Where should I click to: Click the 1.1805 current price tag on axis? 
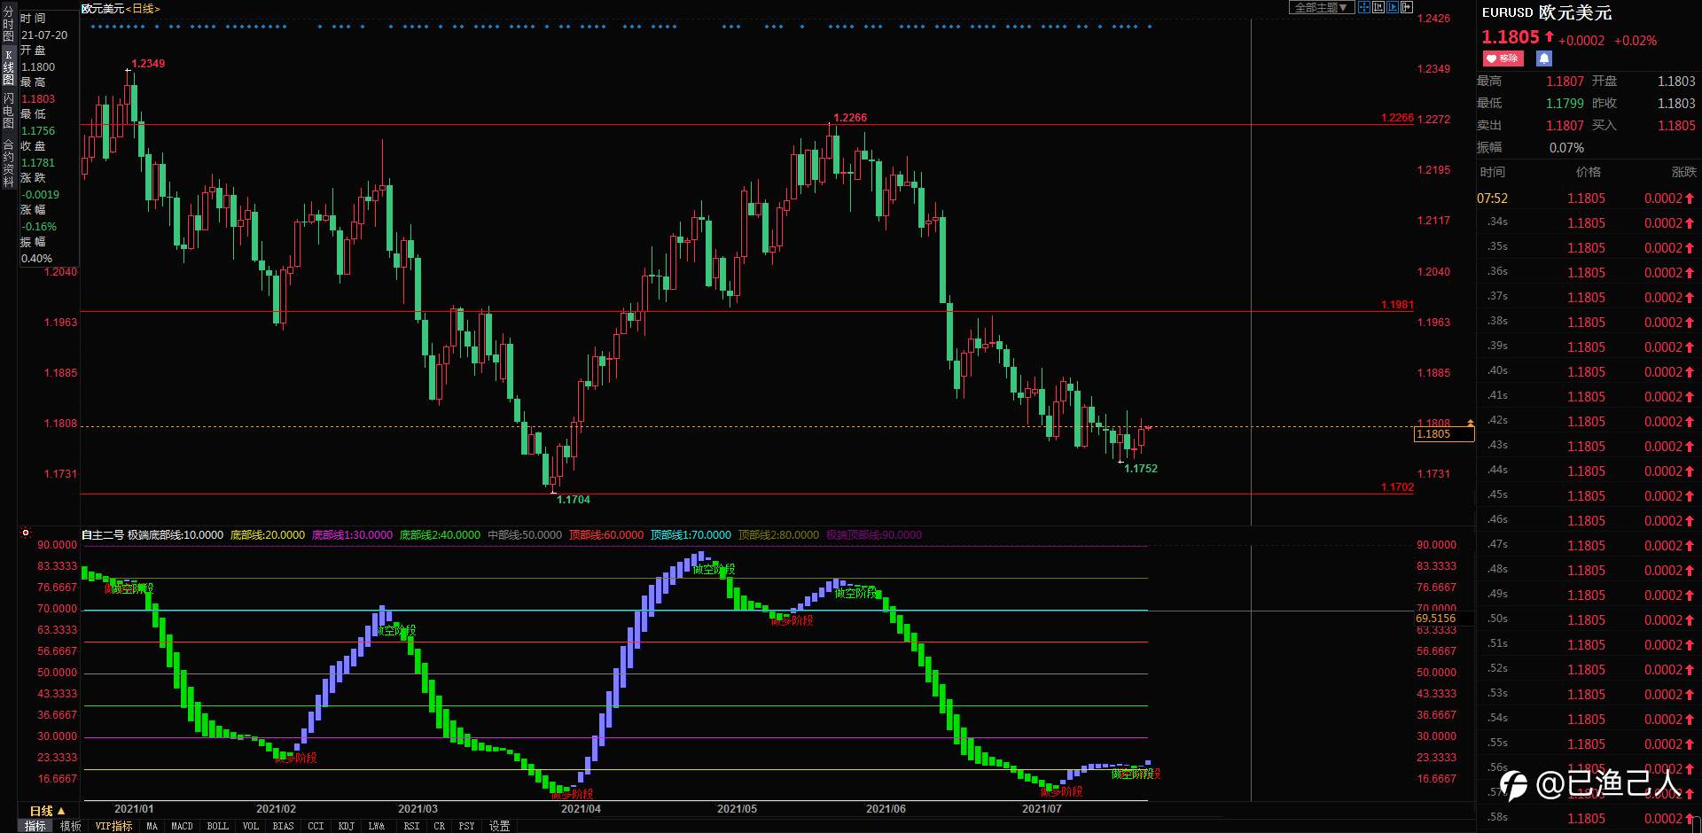pos(1444,434)
